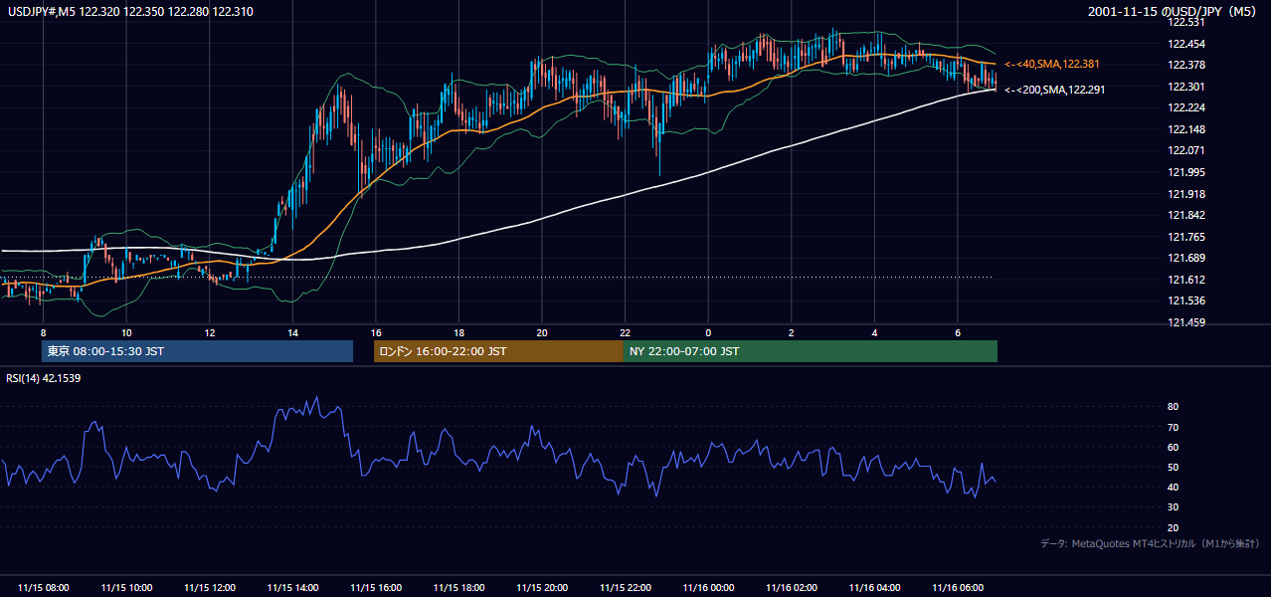Click price level 122.454 on axis
Image resolution: width=1271 pixels, height=597 pixels.
tap(1185, 44)
